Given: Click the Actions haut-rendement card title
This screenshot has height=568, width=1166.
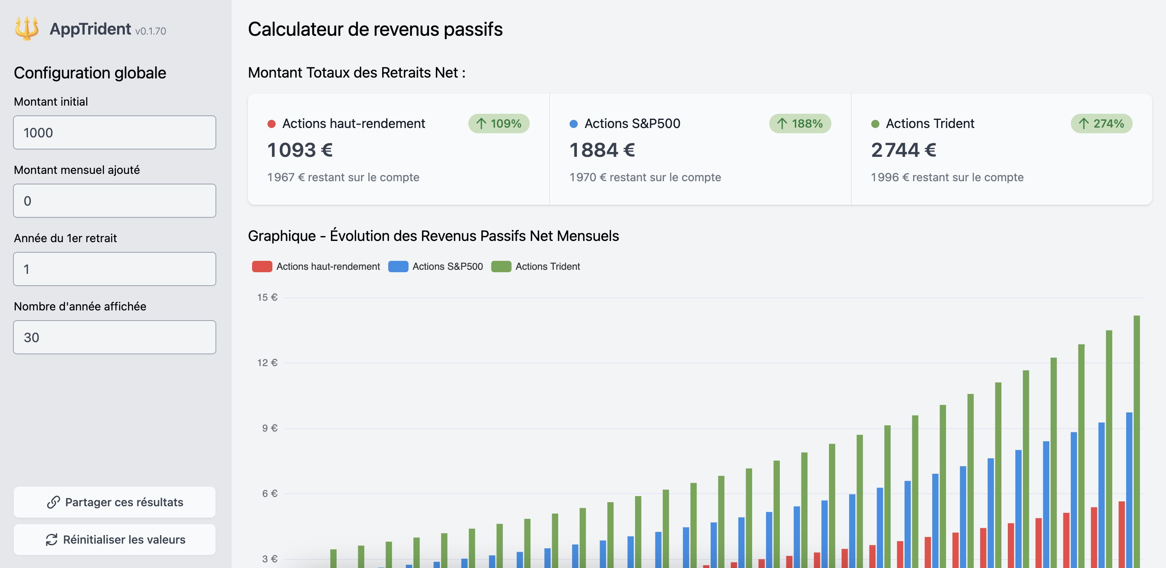Looking at the screenshot, I should (x=354, y=124).
